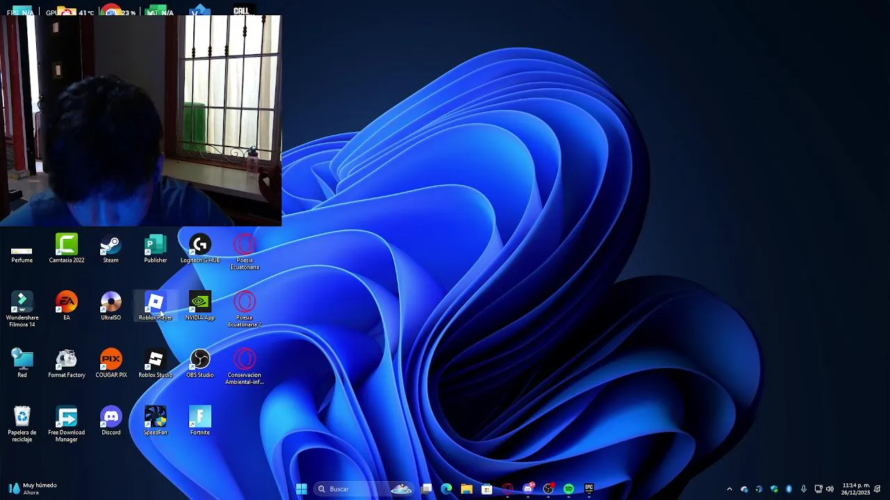Select the Steam desktop icon
This screenshot has width=890, height=500.
(x=111, y=249)
